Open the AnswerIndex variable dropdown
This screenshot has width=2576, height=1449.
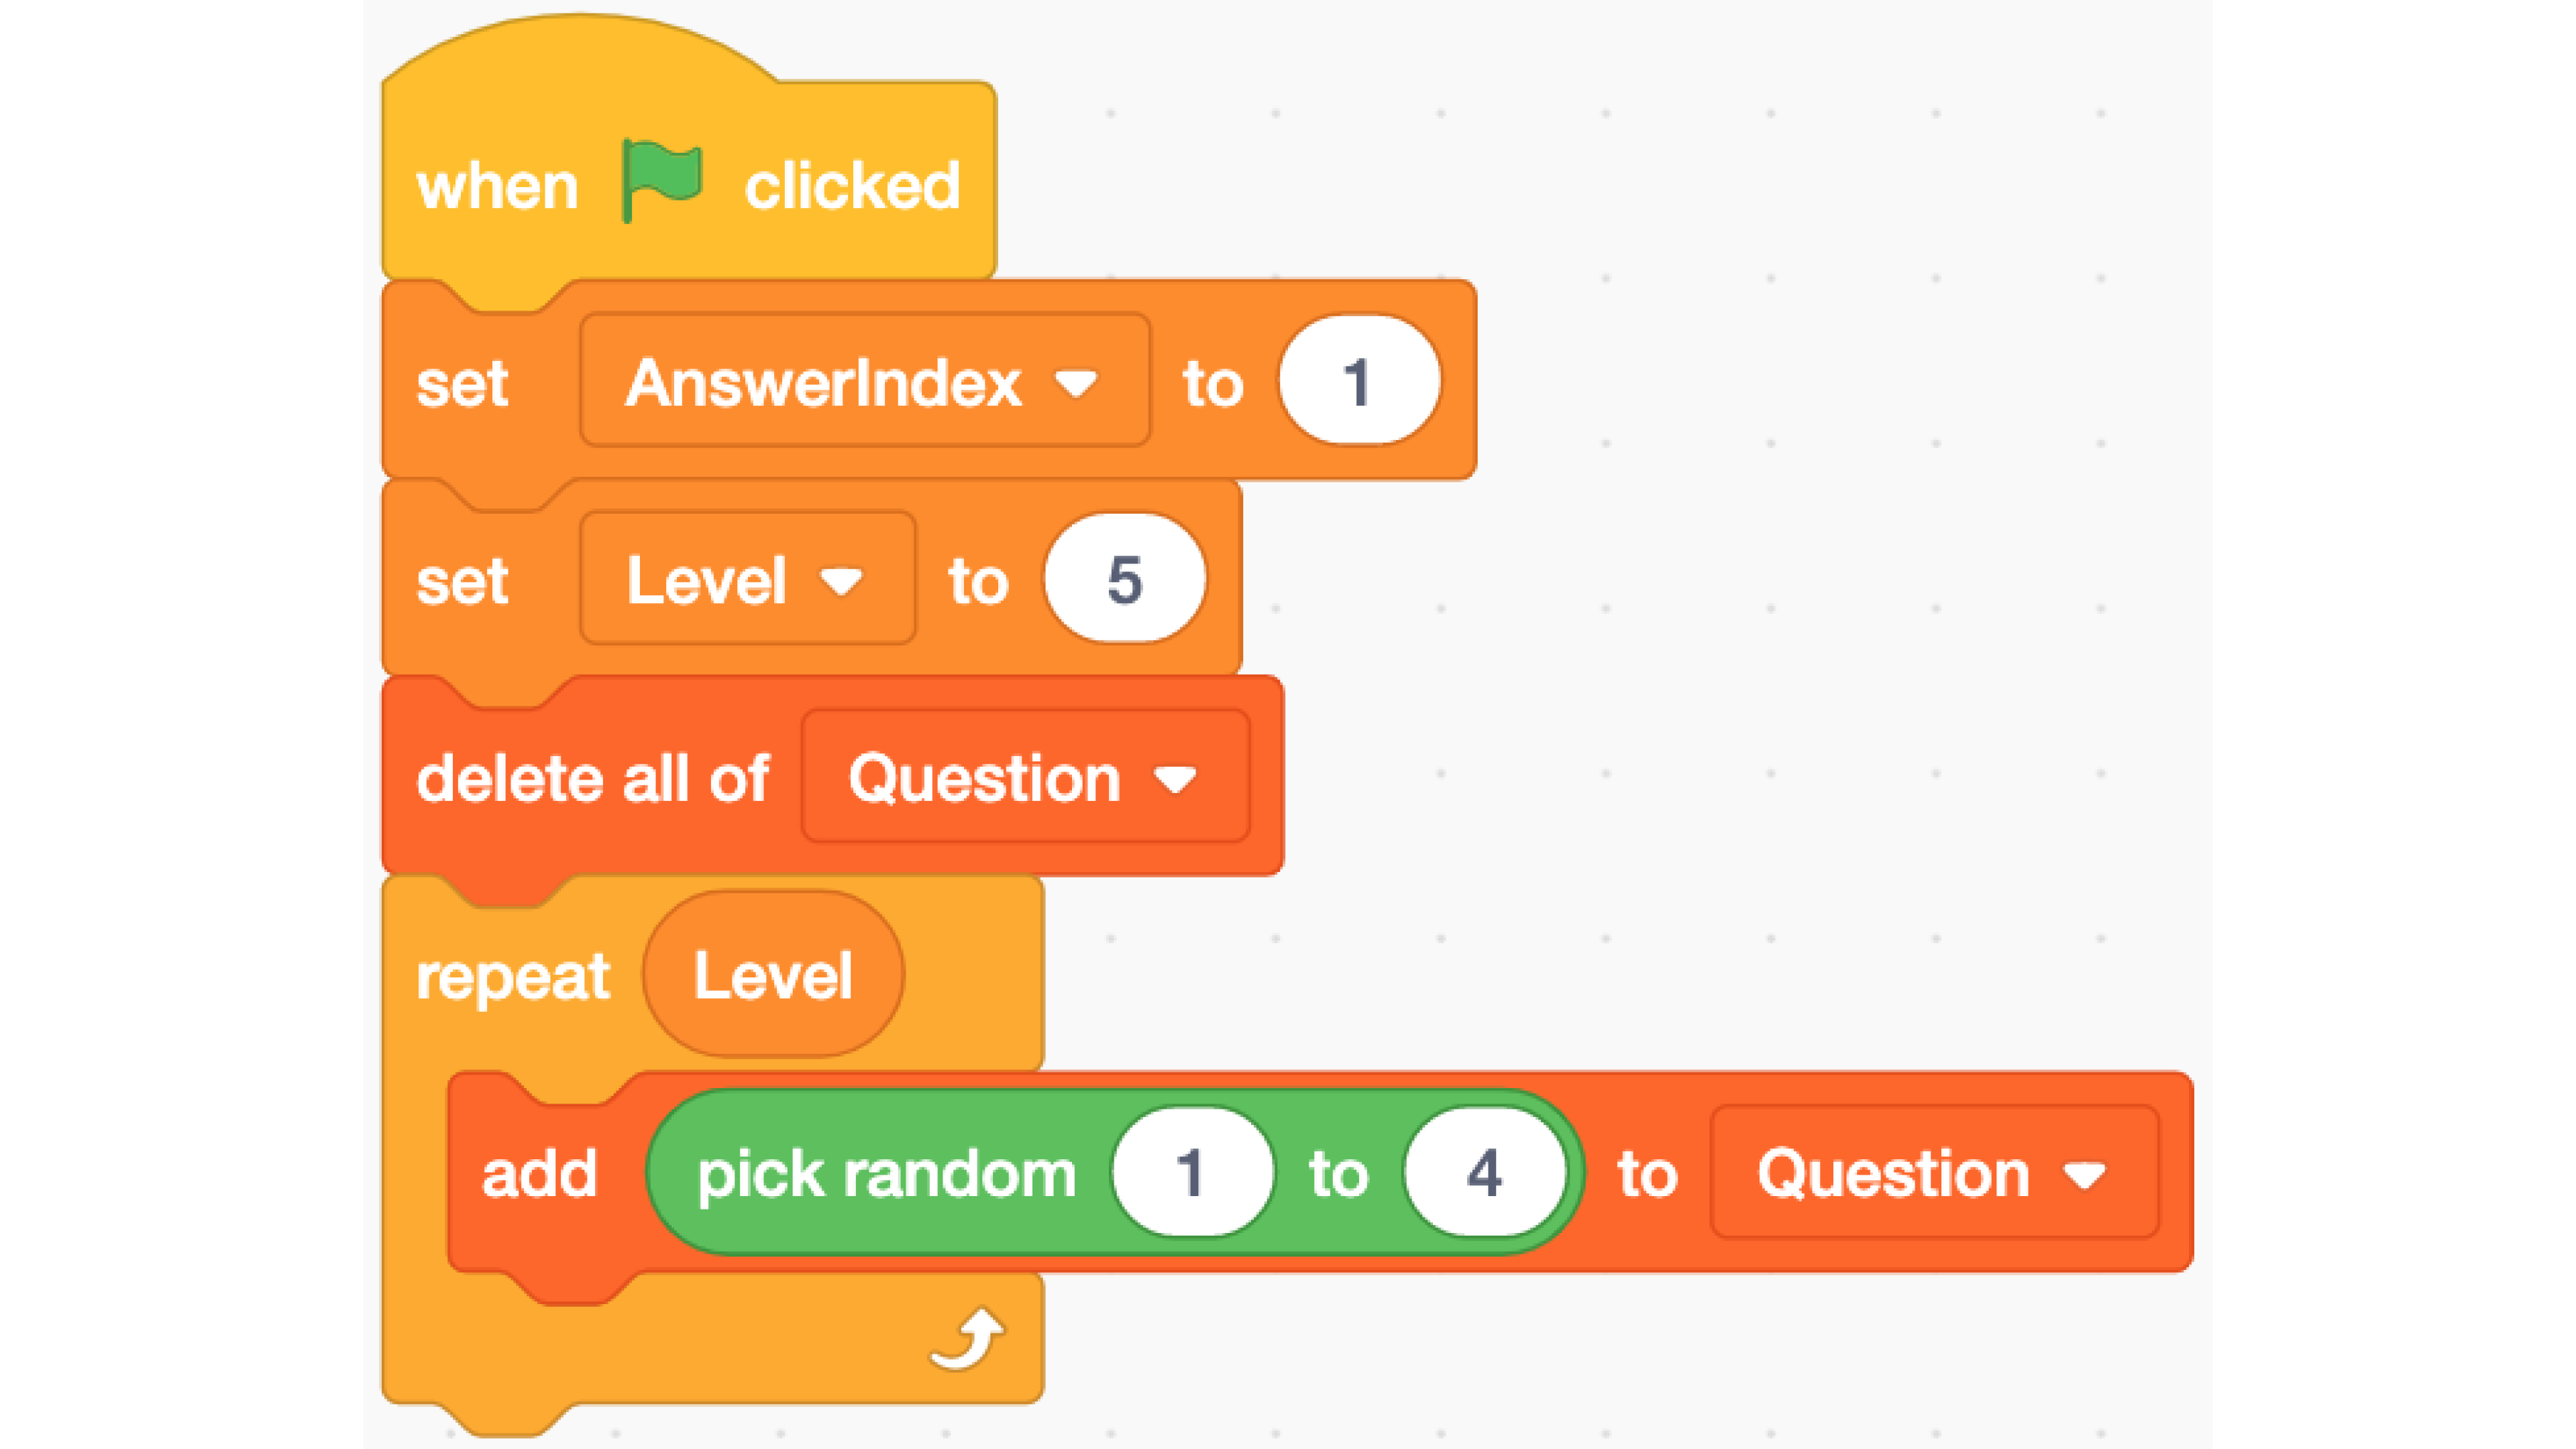coord(865,381)
